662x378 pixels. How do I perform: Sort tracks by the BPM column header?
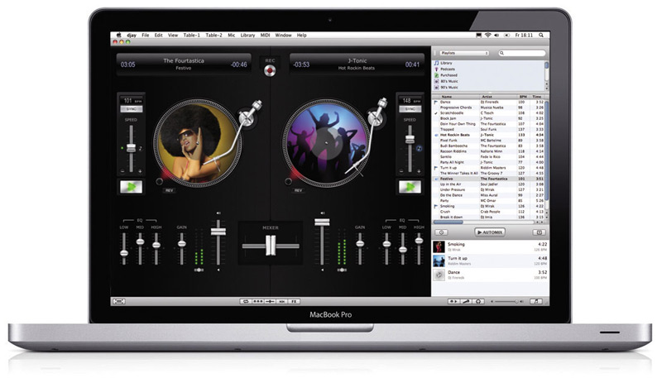(524, 97)
